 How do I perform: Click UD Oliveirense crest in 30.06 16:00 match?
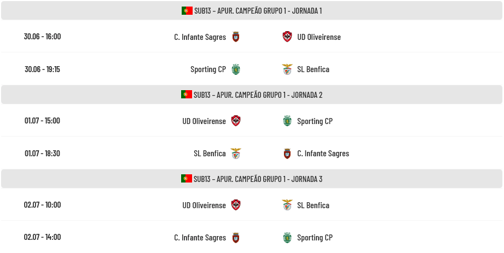pyautogui.click(x=287, y=37)
